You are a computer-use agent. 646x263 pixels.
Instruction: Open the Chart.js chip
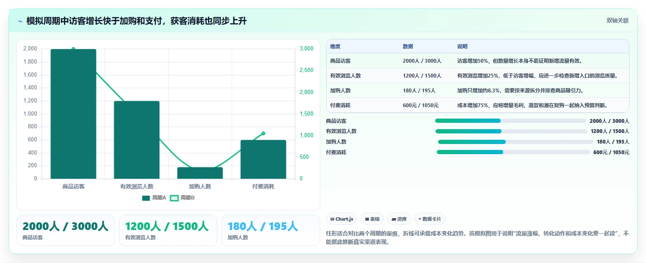tap(341, 219)
